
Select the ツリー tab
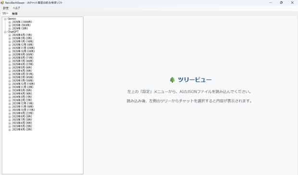pos(5,13)
